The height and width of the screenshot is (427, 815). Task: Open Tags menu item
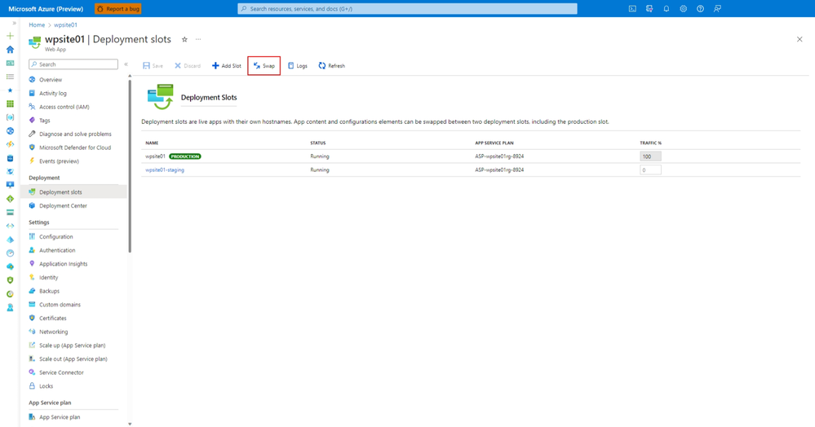(x=45, y=121)
